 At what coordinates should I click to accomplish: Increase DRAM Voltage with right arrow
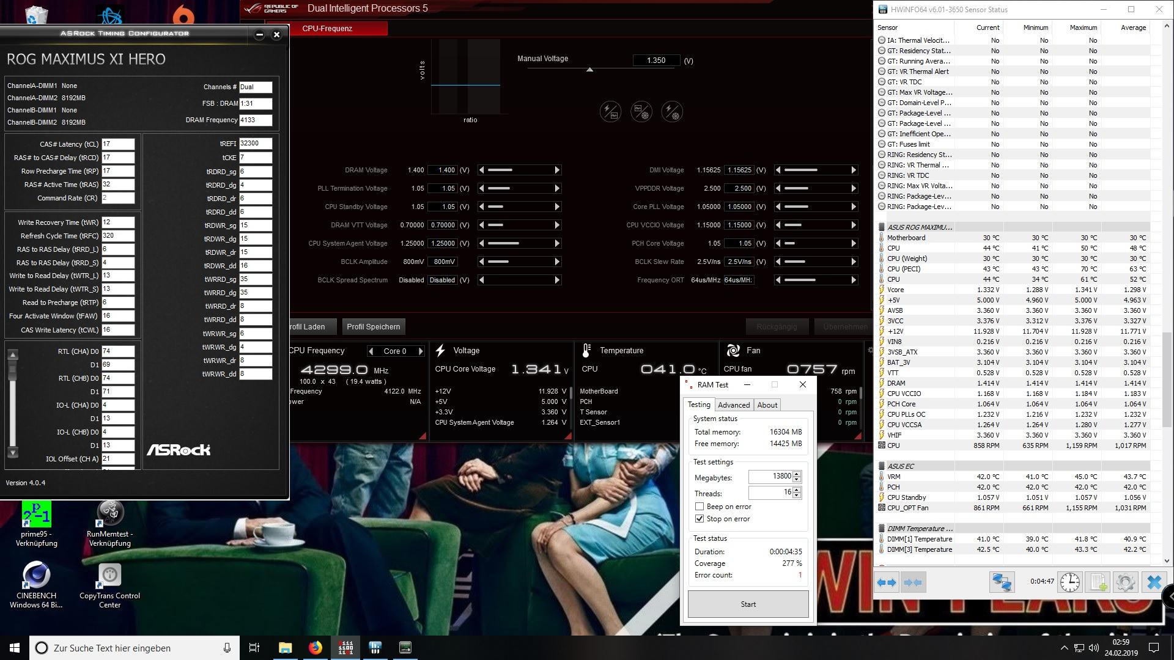click(557, 170)
